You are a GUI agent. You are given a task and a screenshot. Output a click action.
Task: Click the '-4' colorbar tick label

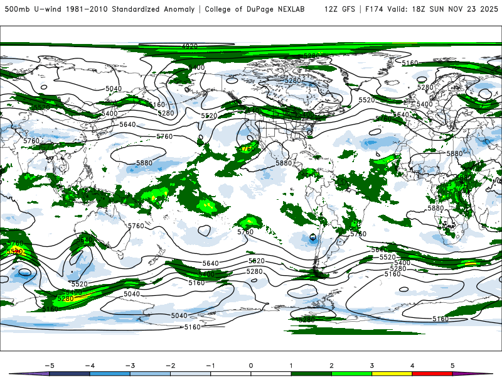[90, 366]
